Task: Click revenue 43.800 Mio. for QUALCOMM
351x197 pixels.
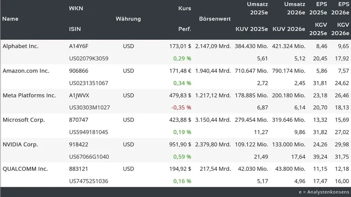Action: coord(290,169)
